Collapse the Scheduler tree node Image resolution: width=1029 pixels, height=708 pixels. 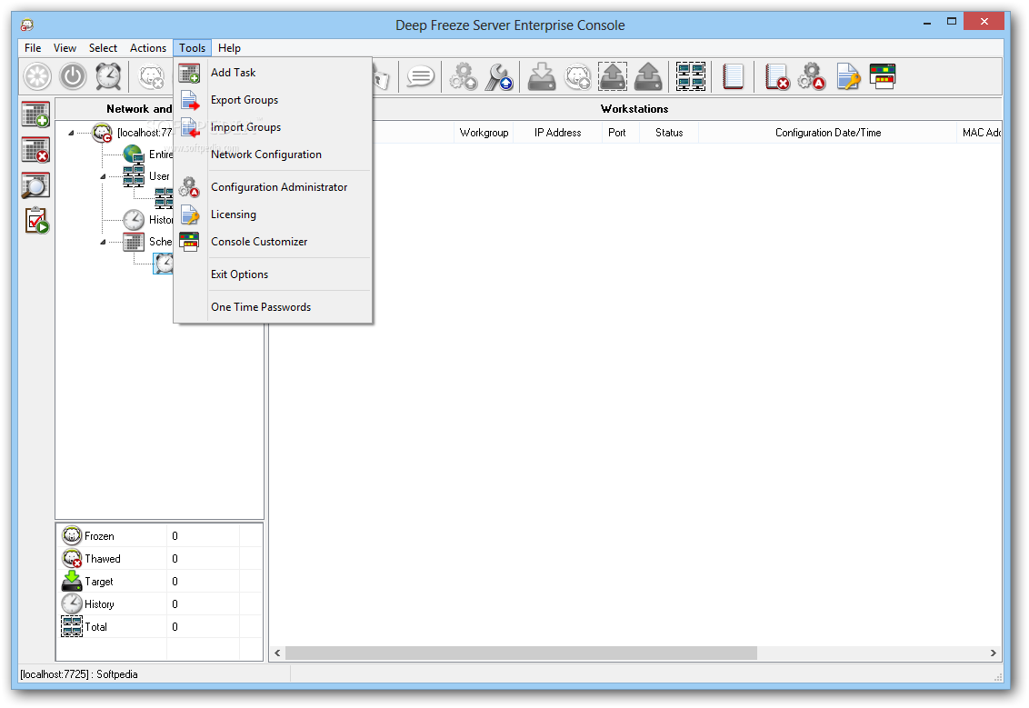point(103,242)
